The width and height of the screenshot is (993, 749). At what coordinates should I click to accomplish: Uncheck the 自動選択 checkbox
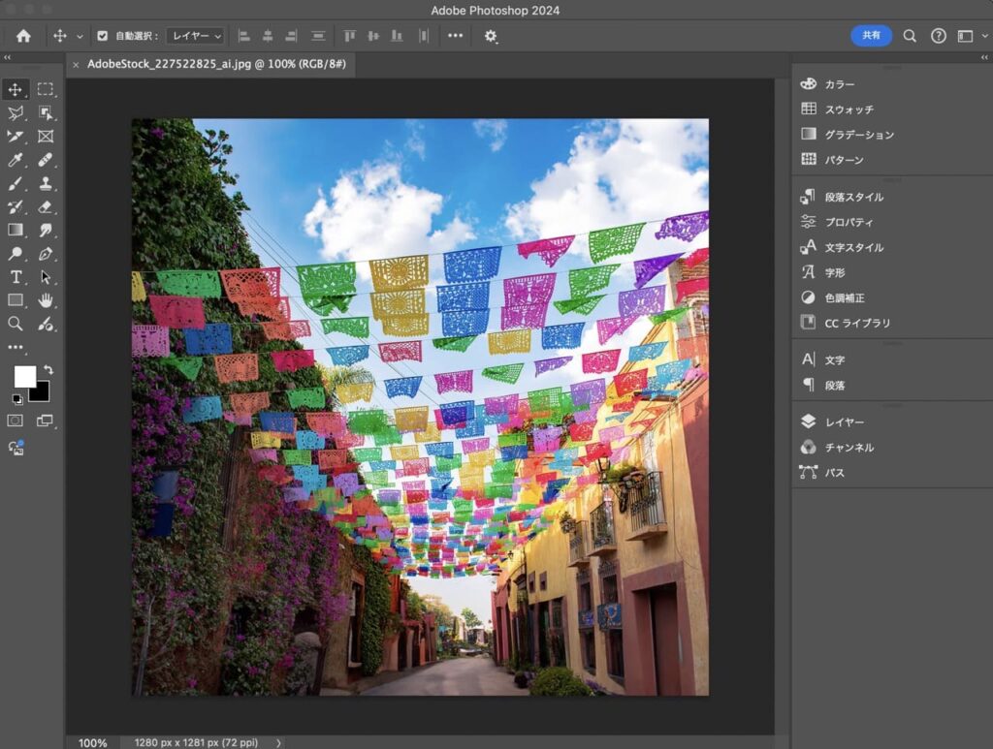coord(103,36)
